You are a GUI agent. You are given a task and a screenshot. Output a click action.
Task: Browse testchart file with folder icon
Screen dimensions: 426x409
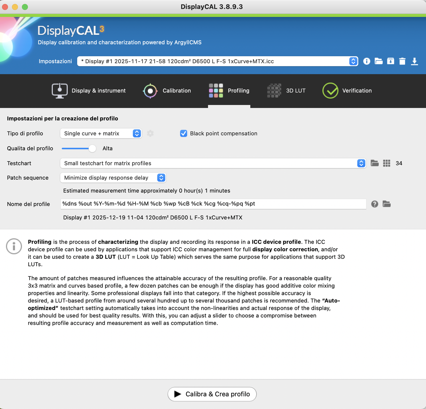(375, 163)
